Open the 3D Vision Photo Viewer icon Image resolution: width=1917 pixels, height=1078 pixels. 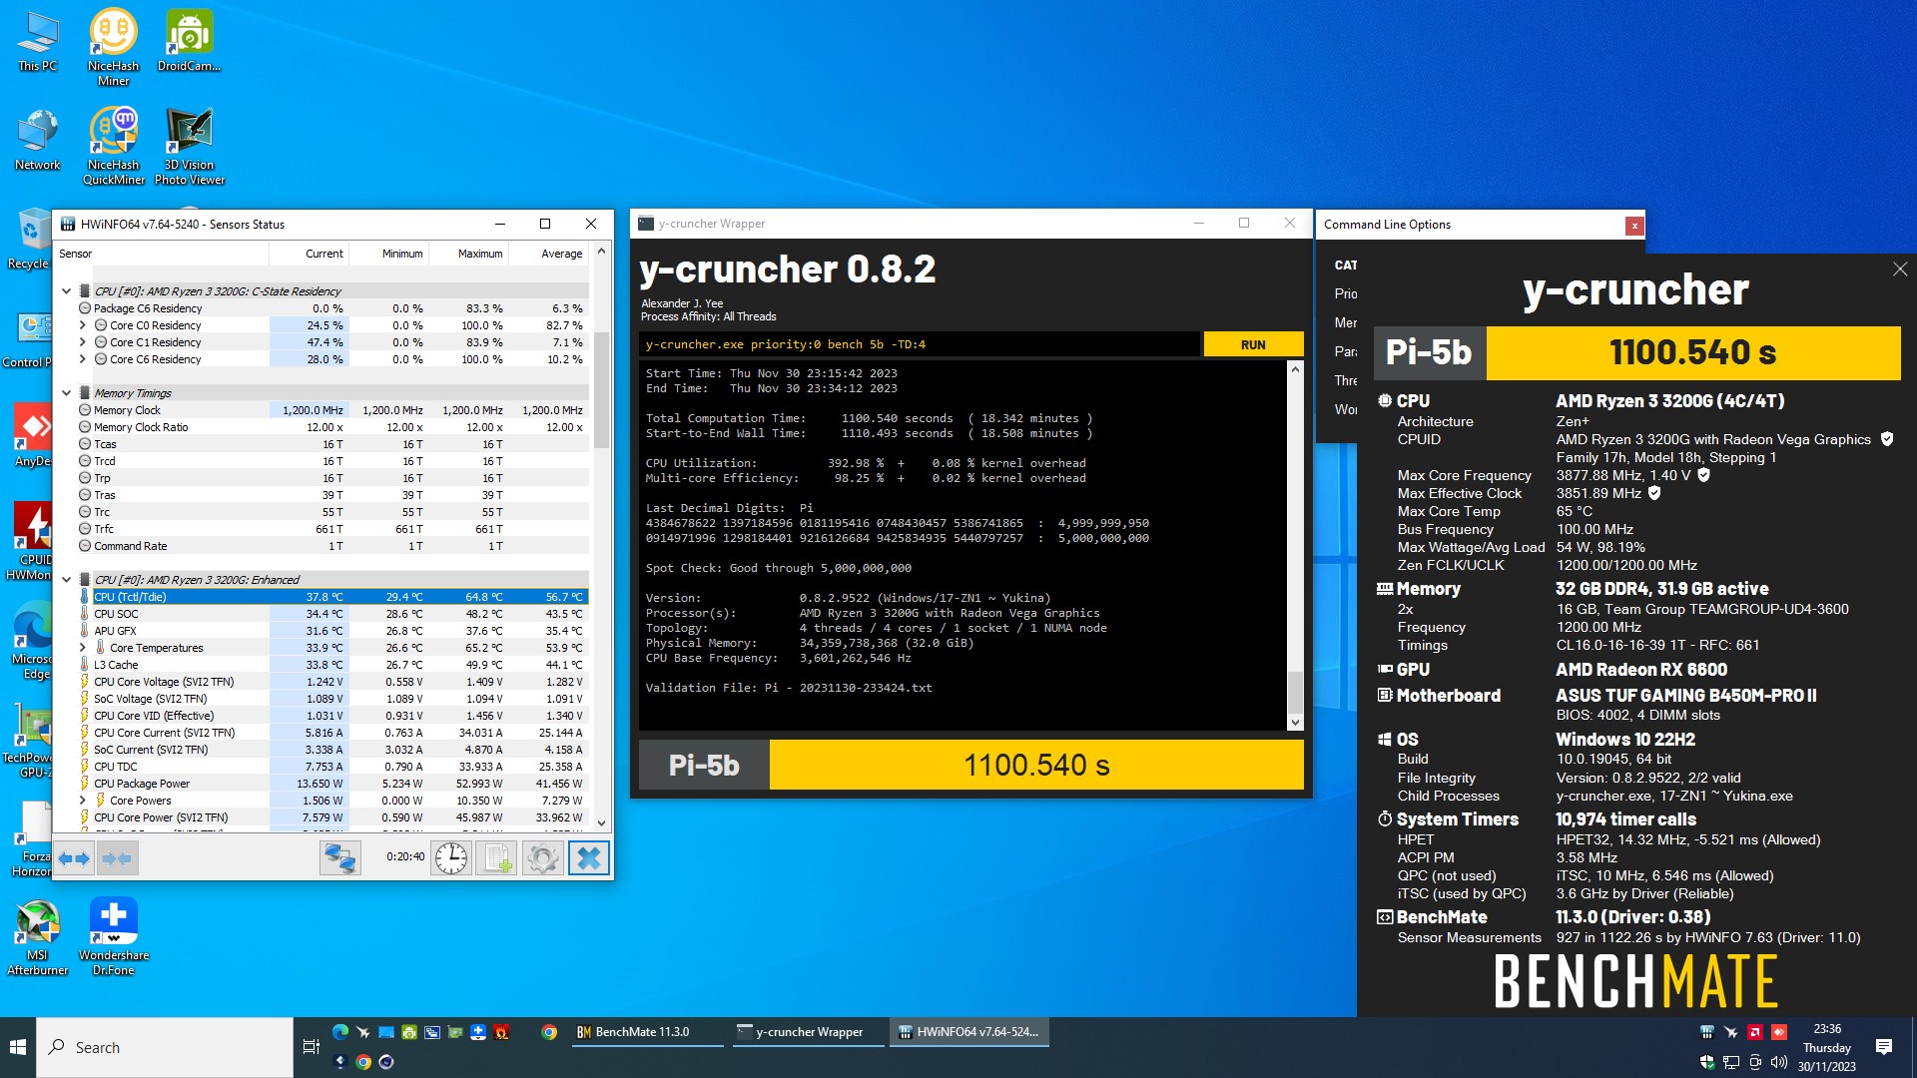pyautogui.click(x=190, y=146)
